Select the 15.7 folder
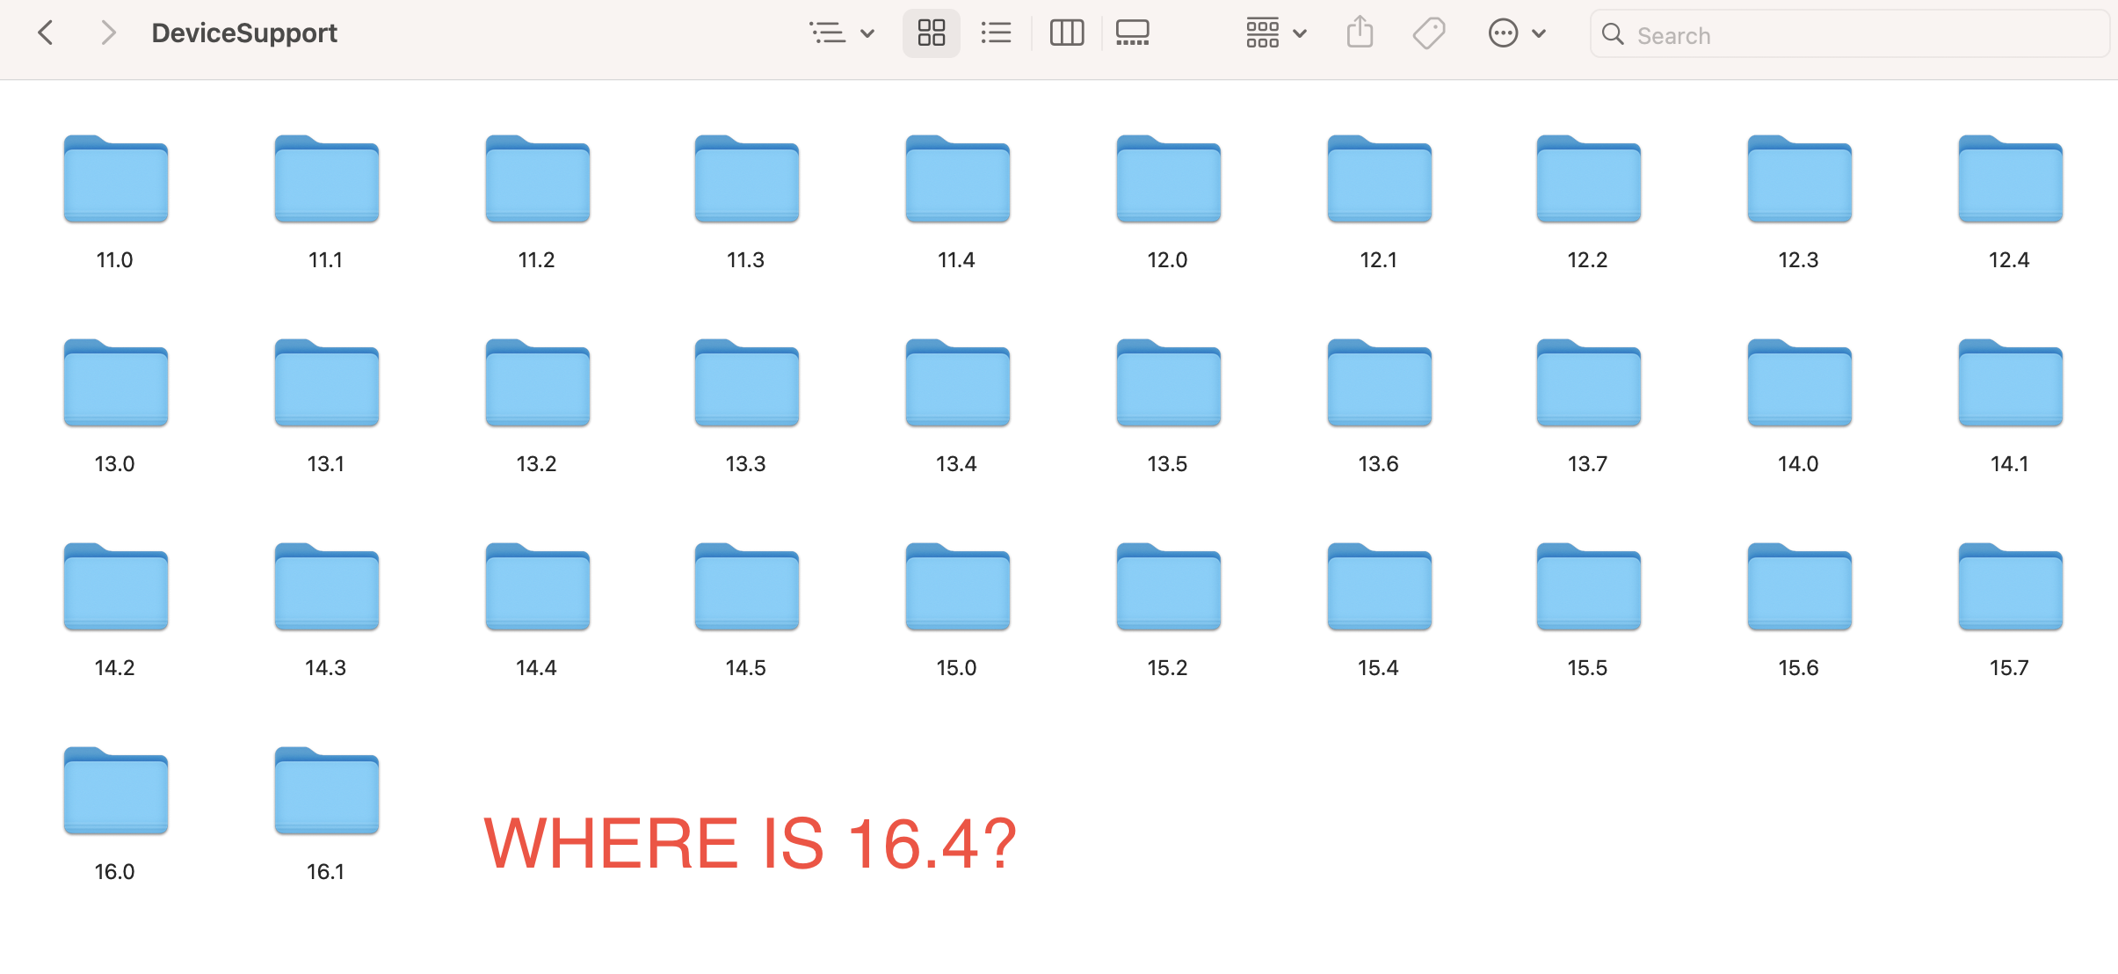The image size is (2118, 974). coord(2010,587)
